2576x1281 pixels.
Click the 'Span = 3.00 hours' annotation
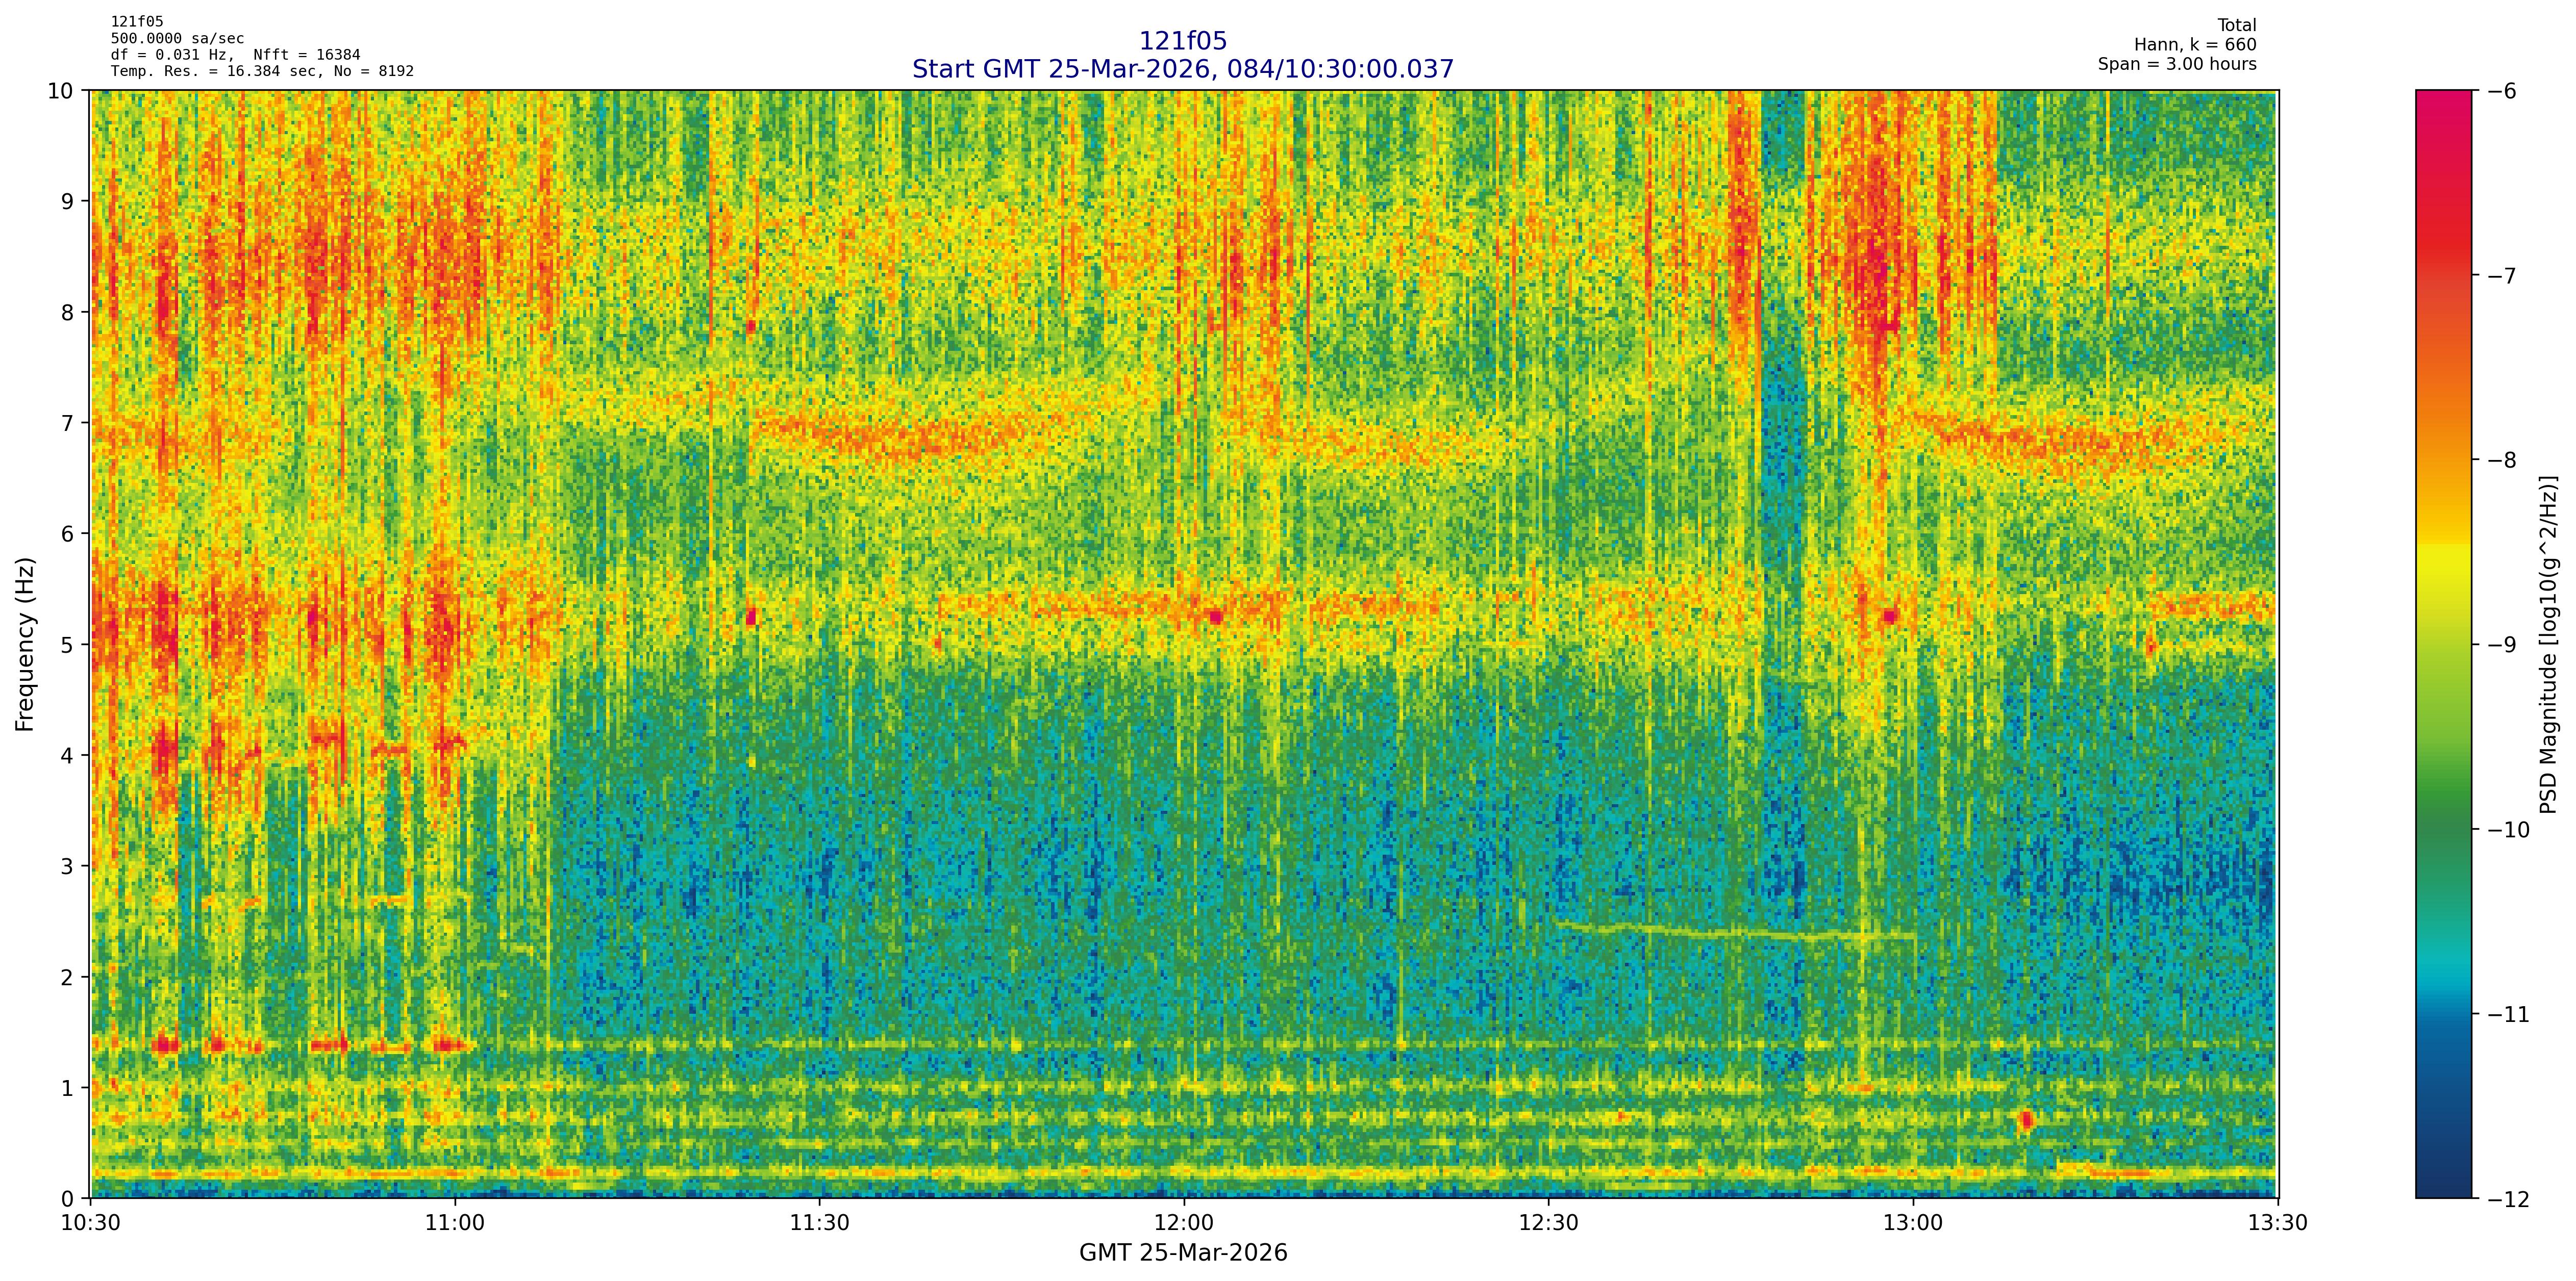[2177, 64]
